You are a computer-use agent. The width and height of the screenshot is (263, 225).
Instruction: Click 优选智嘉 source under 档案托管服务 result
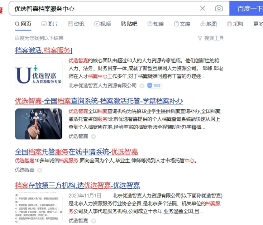tap(25, 170)
